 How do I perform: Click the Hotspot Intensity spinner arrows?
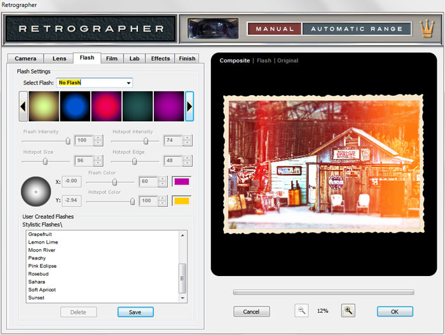[x=188, y=140]
